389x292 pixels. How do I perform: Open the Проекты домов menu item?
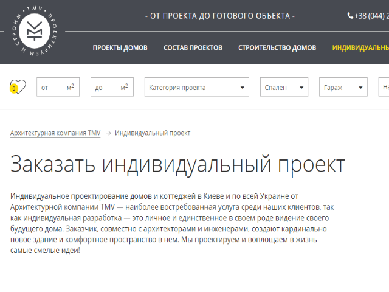pyautogui.click(x=120, y=47)
